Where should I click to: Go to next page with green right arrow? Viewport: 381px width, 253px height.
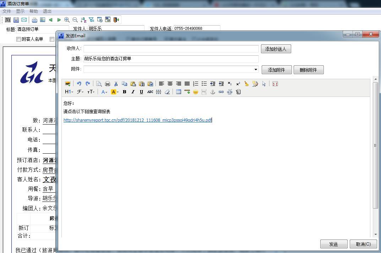pyautogui.click(x=59, y=20)
